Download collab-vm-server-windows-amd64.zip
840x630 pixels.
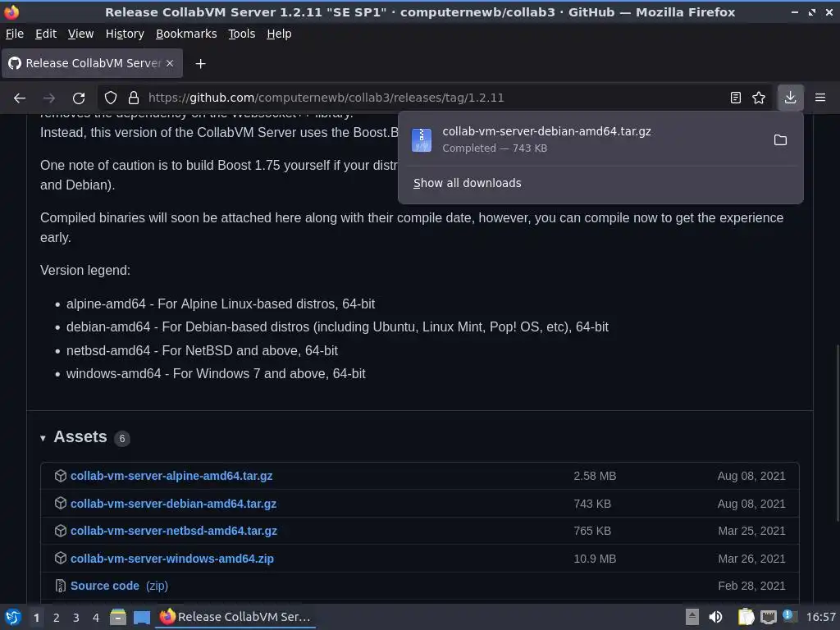pyautogui.click(x=172, y=559)
